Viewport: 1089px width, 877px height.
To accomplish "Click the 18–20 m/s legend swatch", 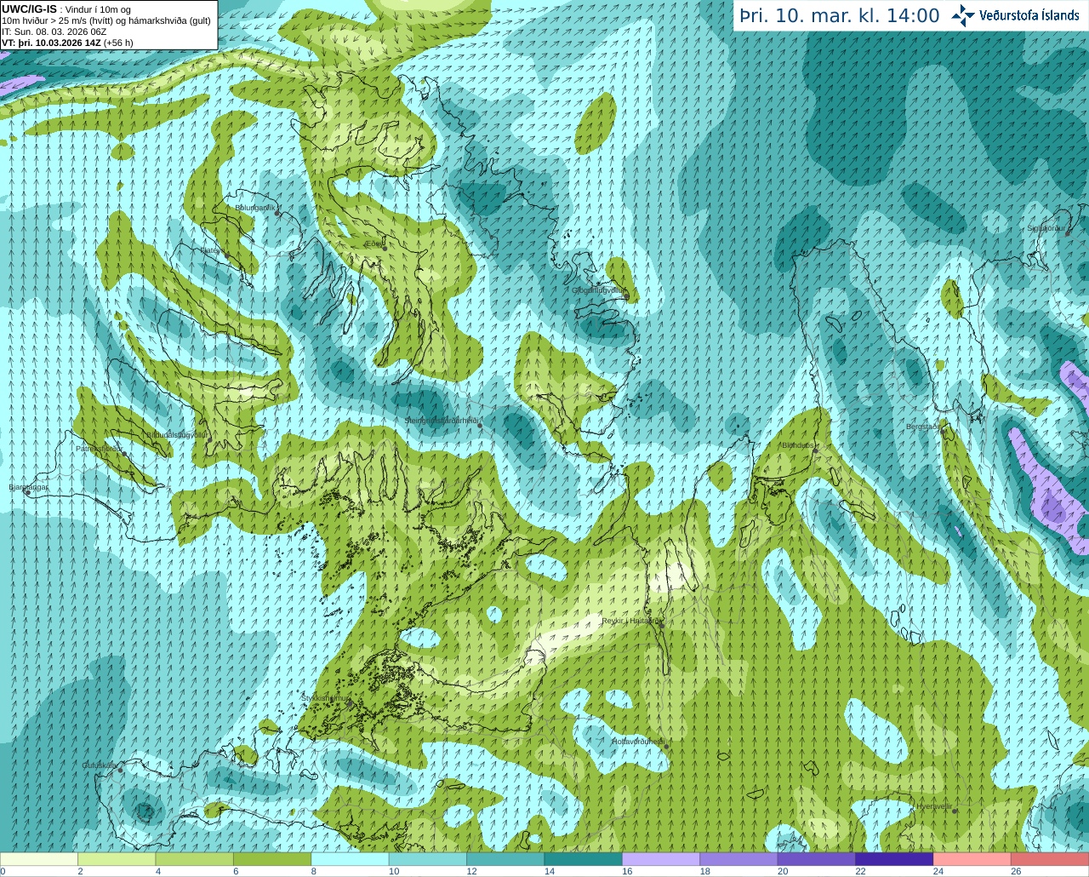I will click(738, 859).
